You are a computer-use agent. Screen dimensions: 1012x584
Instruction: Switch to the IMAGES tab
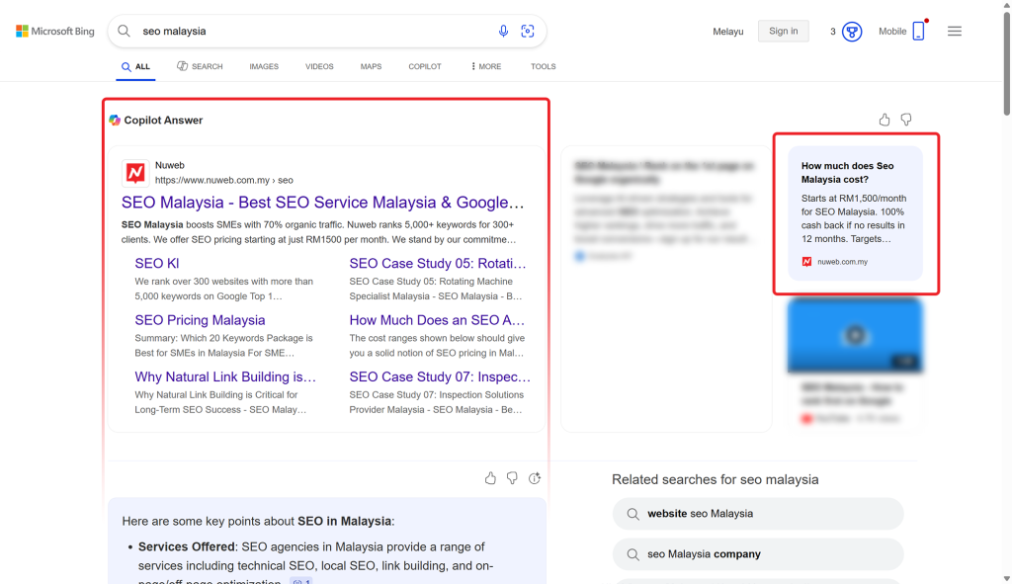click(264, 66)
